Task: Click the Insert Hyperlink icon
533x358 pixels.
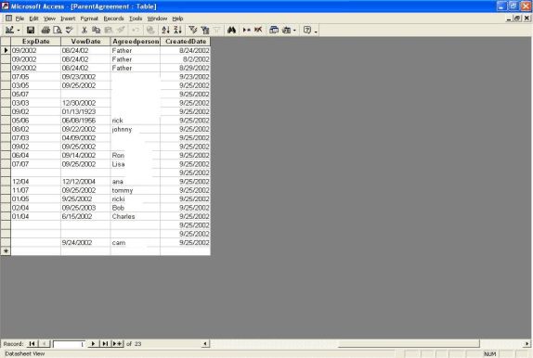Action: click(150, 31)
